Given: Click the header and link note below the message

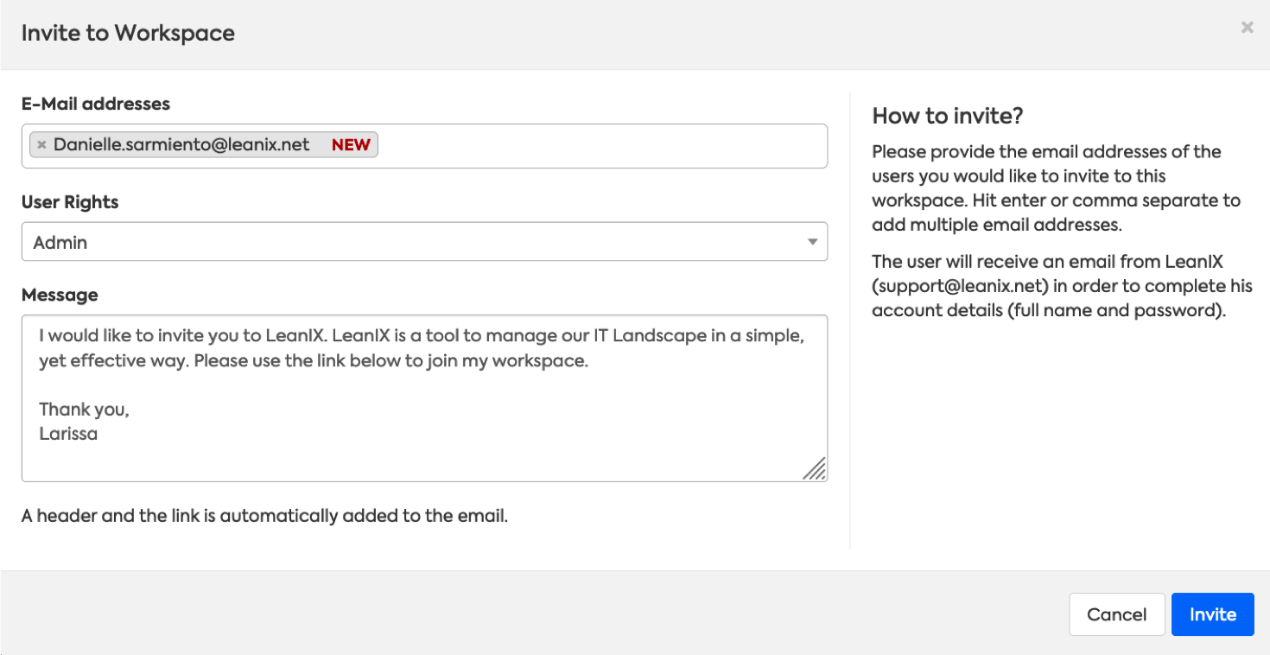Looking at the screenshot, I should [x=264, y=517].
